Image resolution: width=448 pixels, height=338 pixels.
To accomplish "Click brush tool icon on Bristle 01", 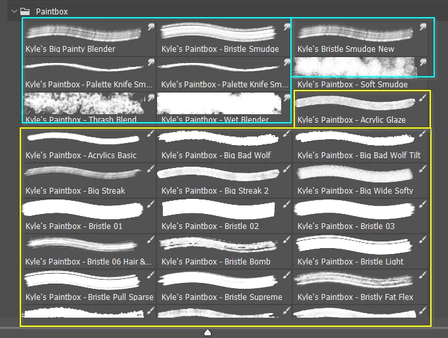I will 151,204.
